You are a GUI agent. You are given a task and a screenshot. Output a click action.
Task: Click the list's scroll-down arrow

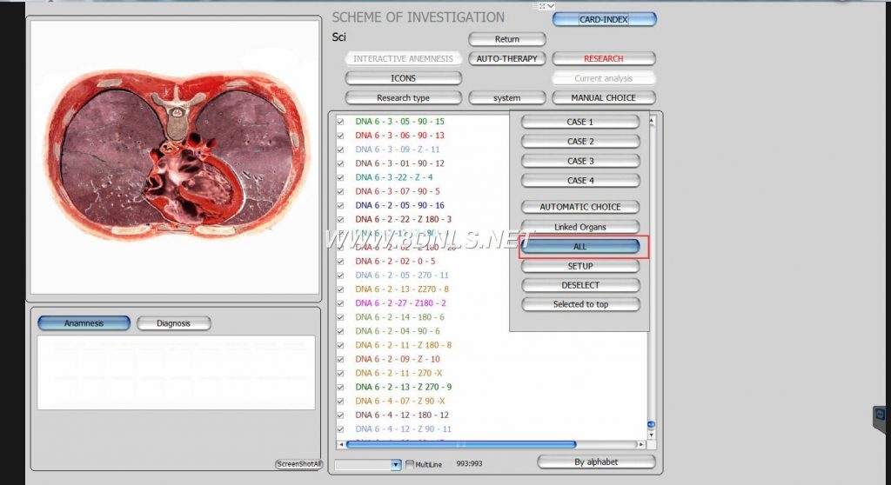[651, 434]
